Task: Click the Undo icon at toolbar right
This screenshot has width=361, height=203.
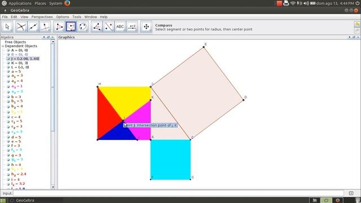Action: (357, 24)
